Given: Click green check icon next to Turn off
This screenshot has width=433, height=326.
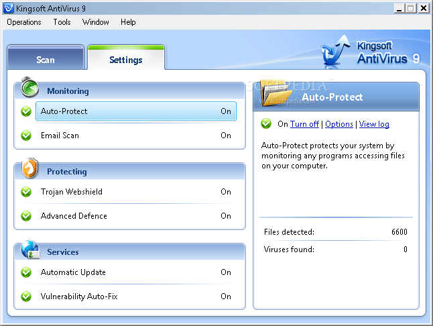Looking at the screenshot, I should coord(266,123).
